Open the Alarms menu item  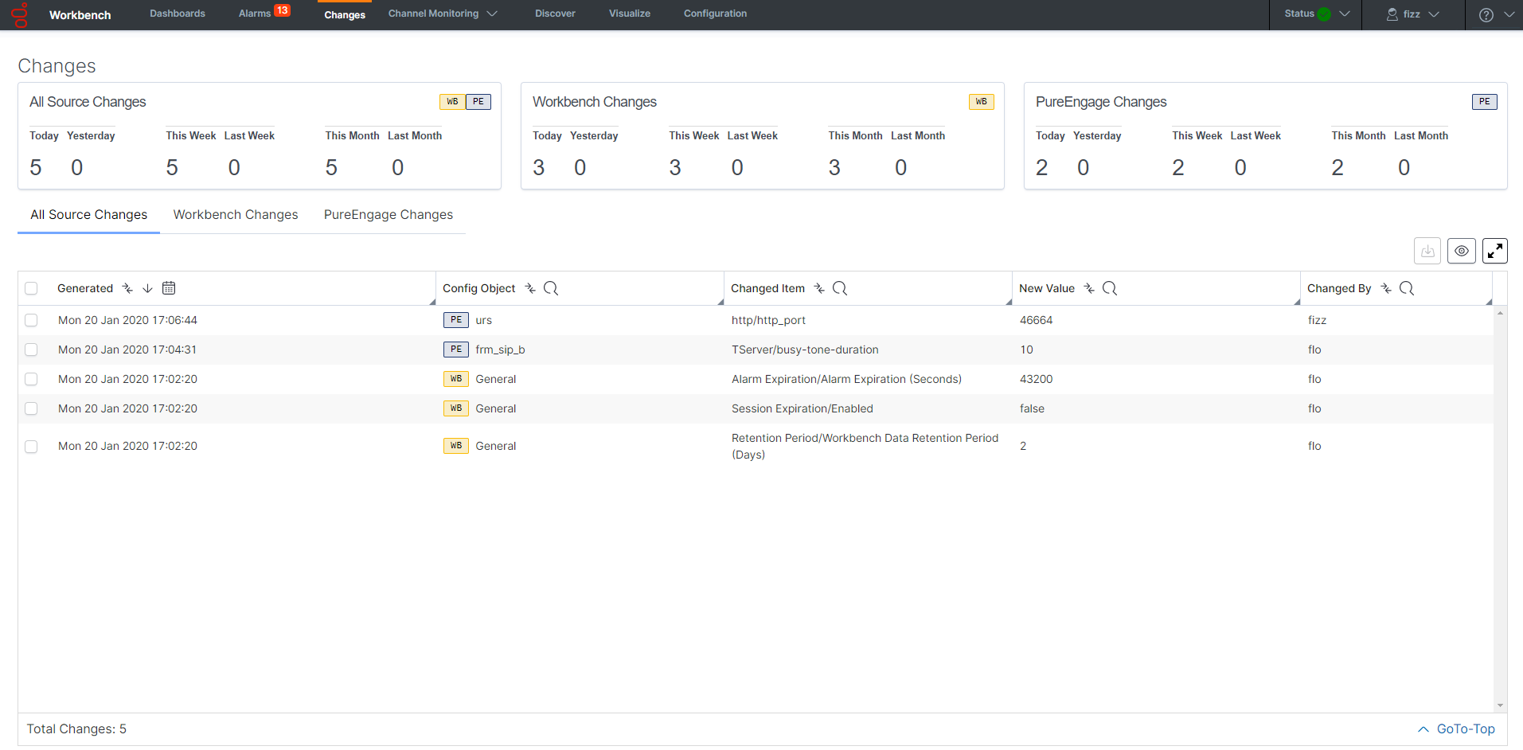pyautogui.click(x=255, y=14)
